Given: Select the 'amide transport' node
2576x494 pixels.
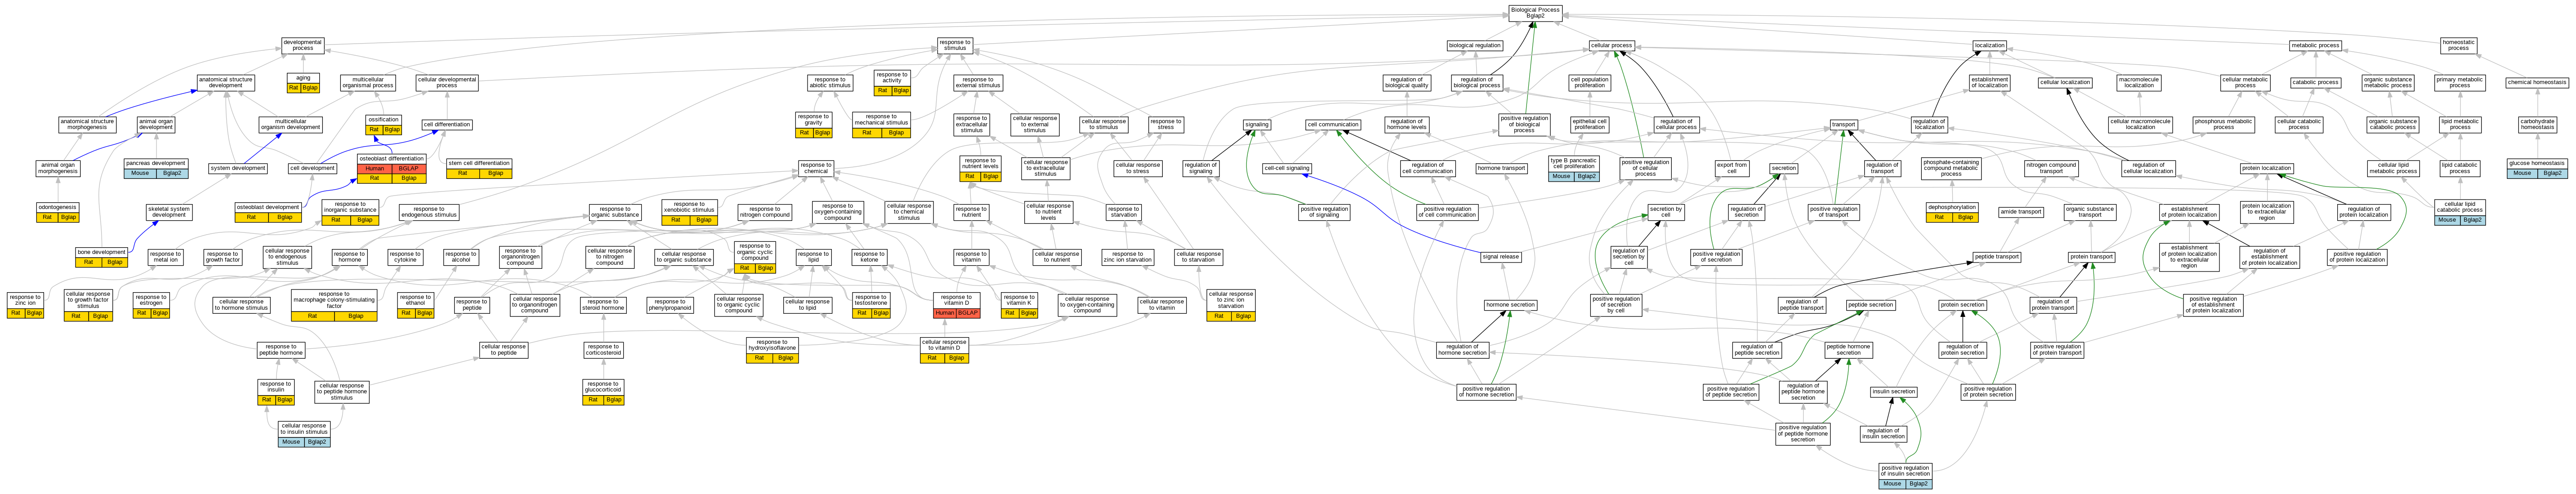Looking at the screenshot, I should tap(2021, 212).
